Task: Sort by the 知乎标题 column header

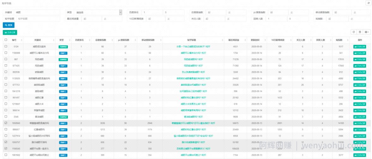Action: tap(193, 40)
